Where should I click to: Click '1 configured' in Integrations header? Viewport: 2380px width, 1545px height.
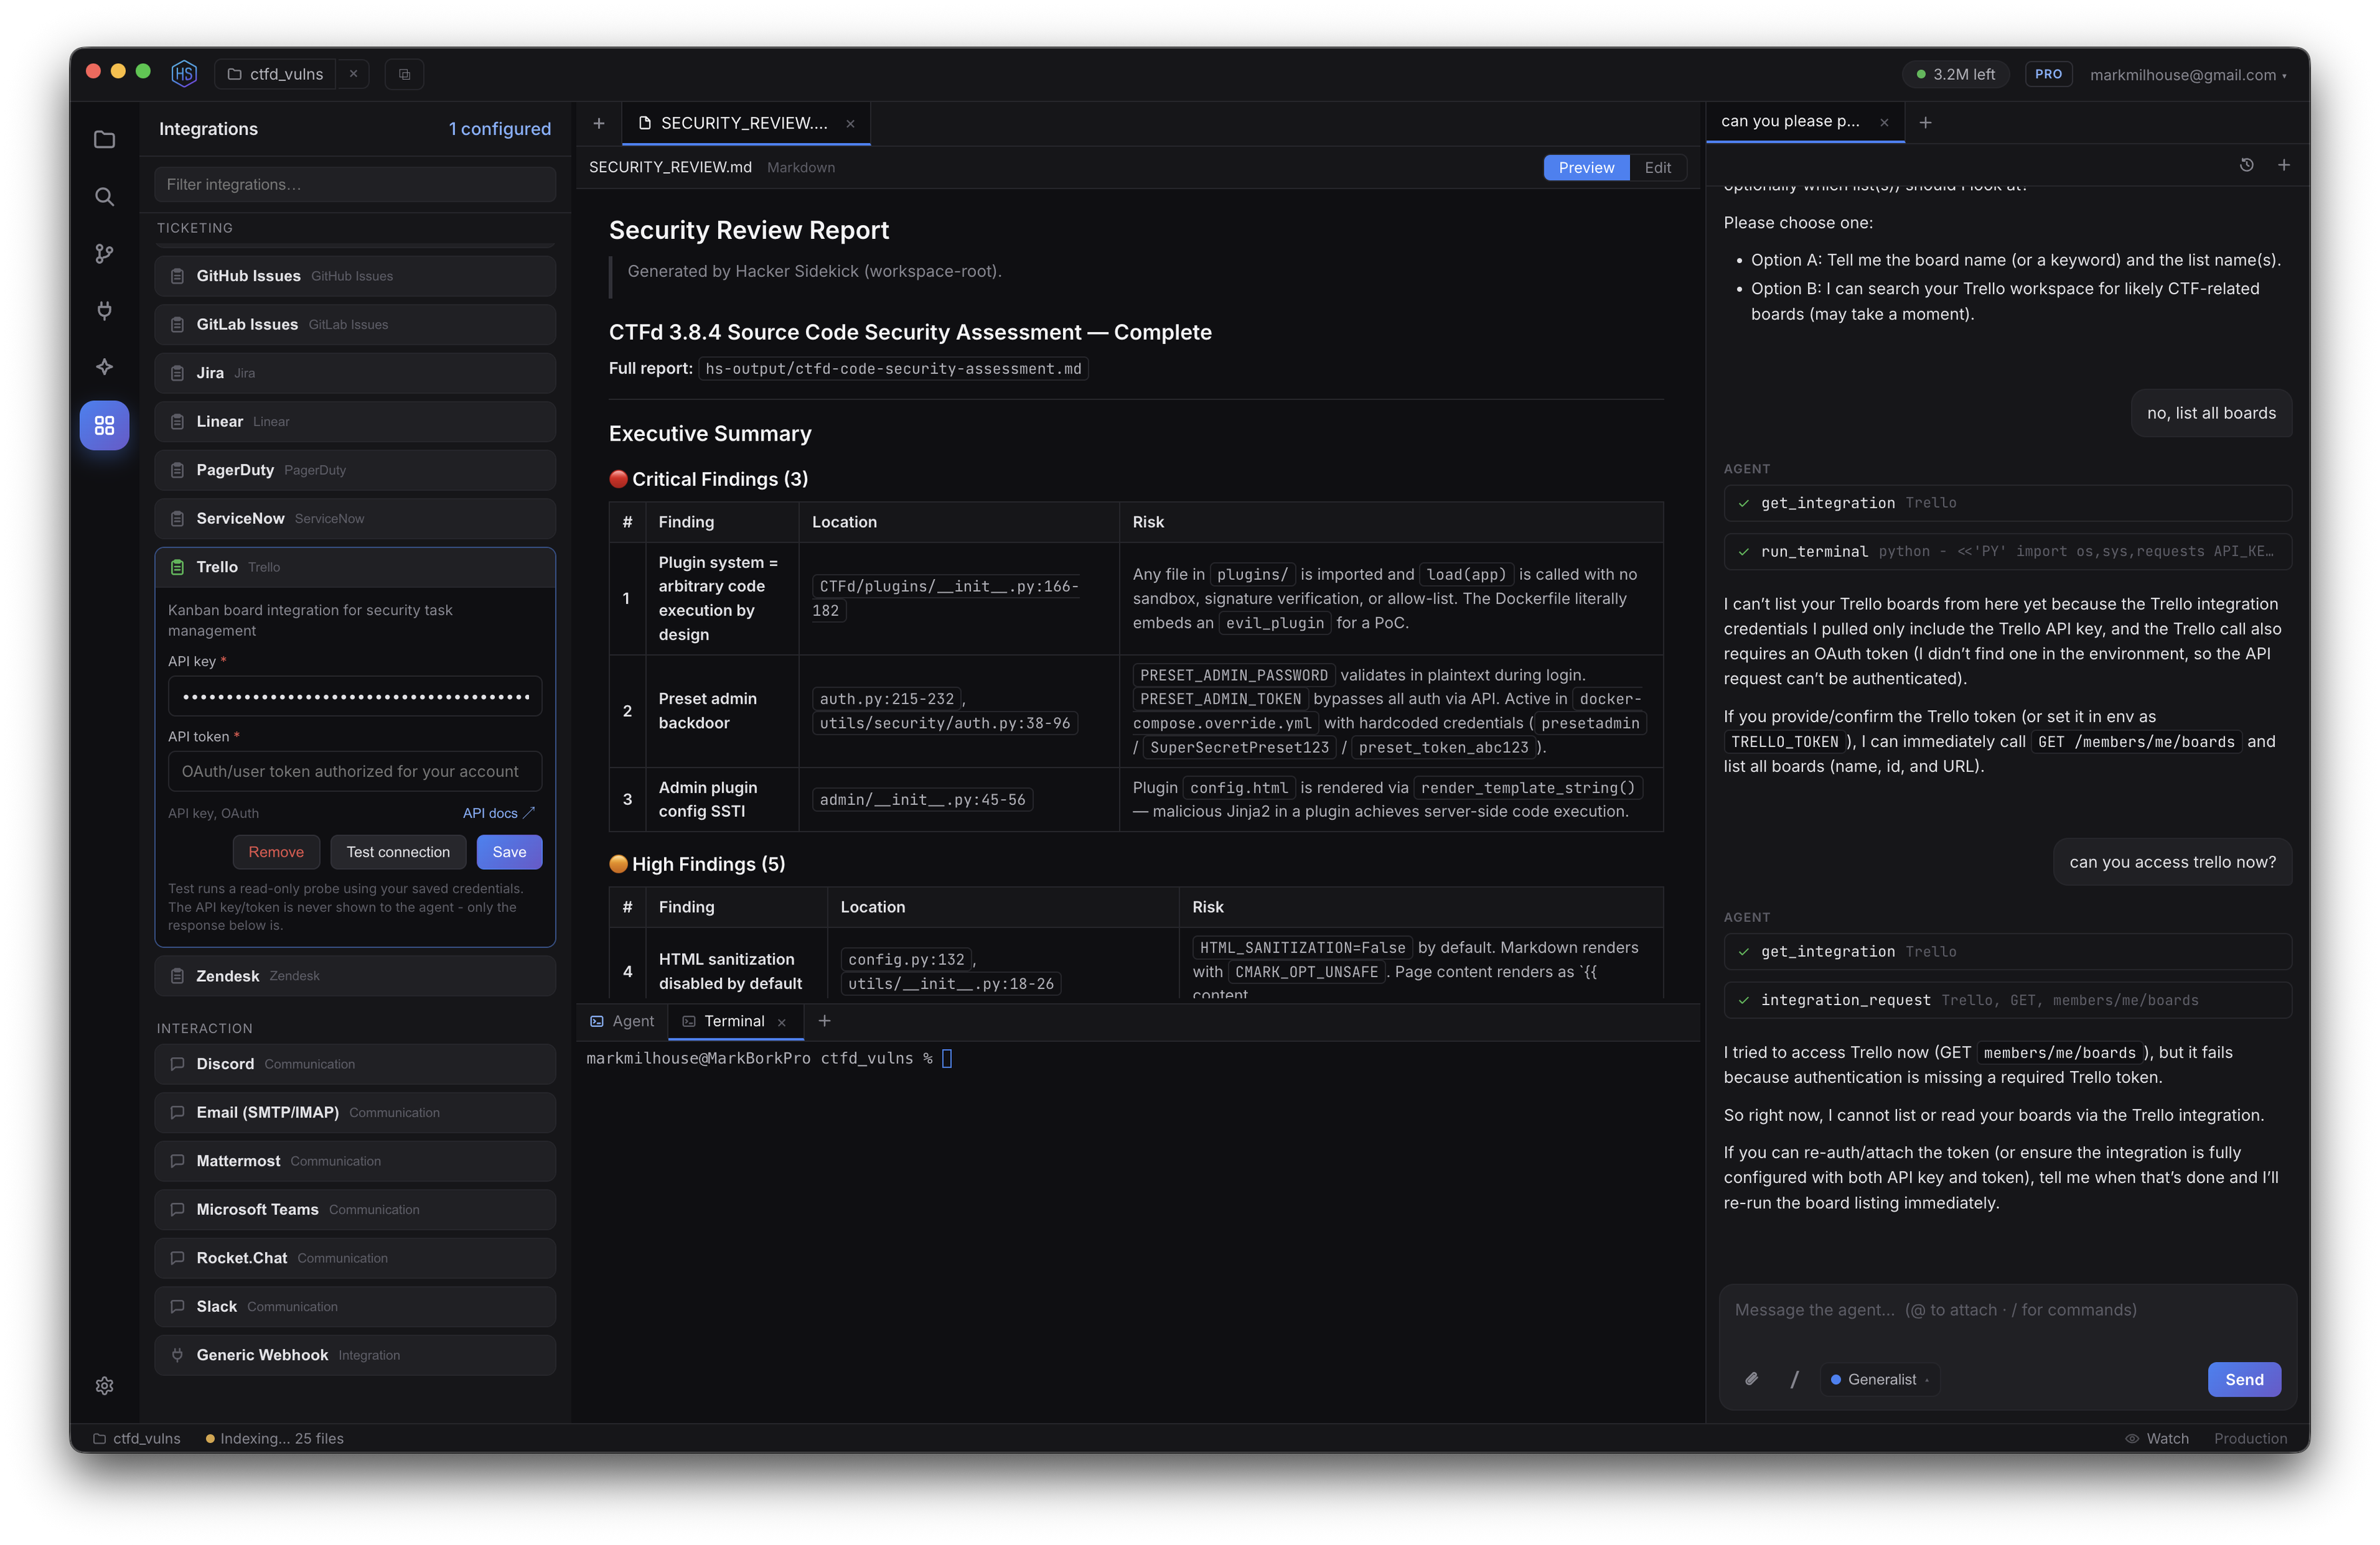coord(499,129)
